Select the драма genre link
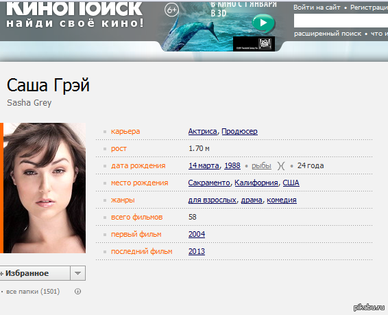The image size is (388, 315). point(252,200)
